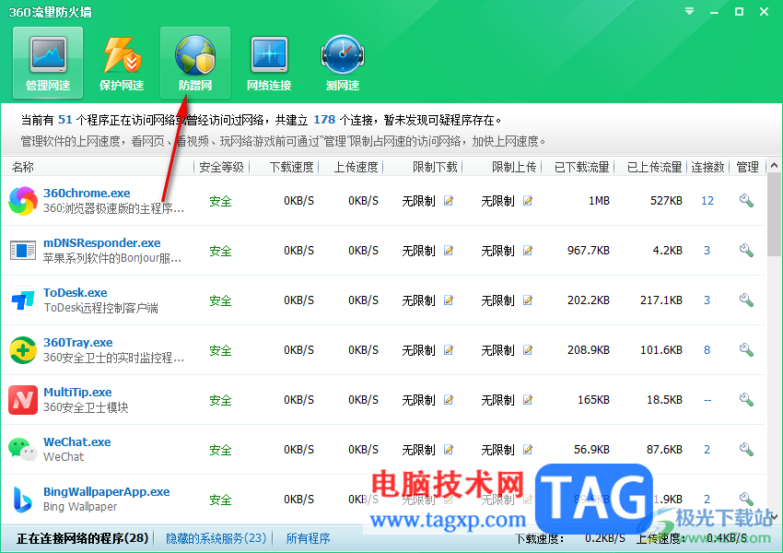
Task: Open the 网络连接 toolbar section
Action: tap(269, 63)
